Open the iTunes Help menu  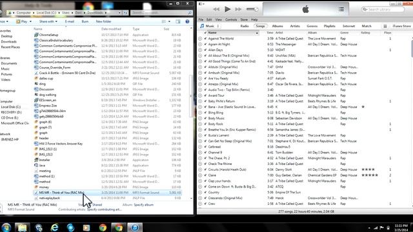pos(254,20)
